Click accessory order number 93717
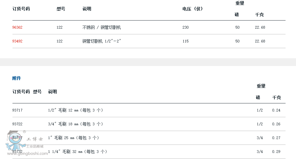 point(18,110)
